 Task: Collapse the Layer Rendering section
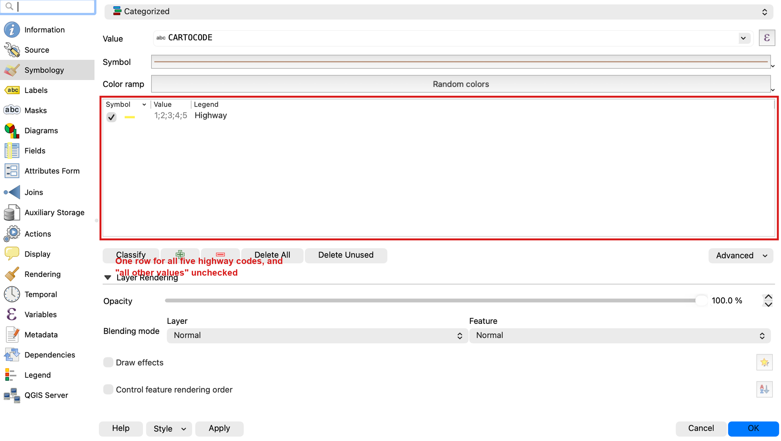(108, 278)
